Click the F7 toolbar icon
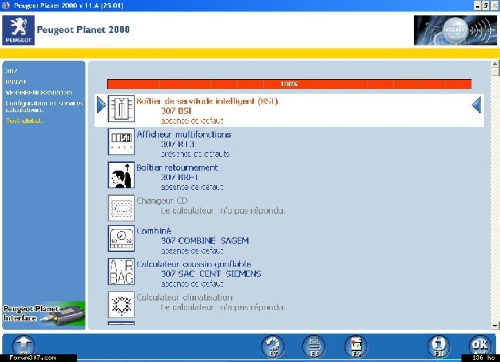The width and height of the screenshot is (500, 362). [x=273, y=346]
